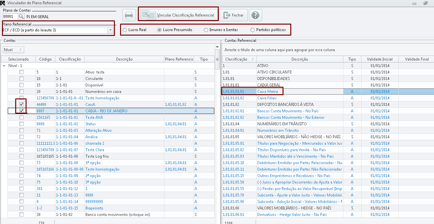Click scroll up arrow of Contas list
The width and height of the screenshot is (434, 224).
tap(217, 47)
